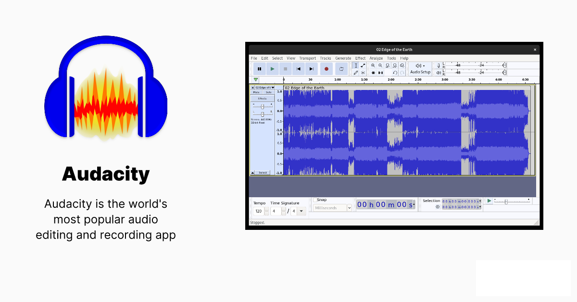Click the Redo arrow icon
Image resolution: width=577 pixels, height=302 pixels.
tap(402, 73)
